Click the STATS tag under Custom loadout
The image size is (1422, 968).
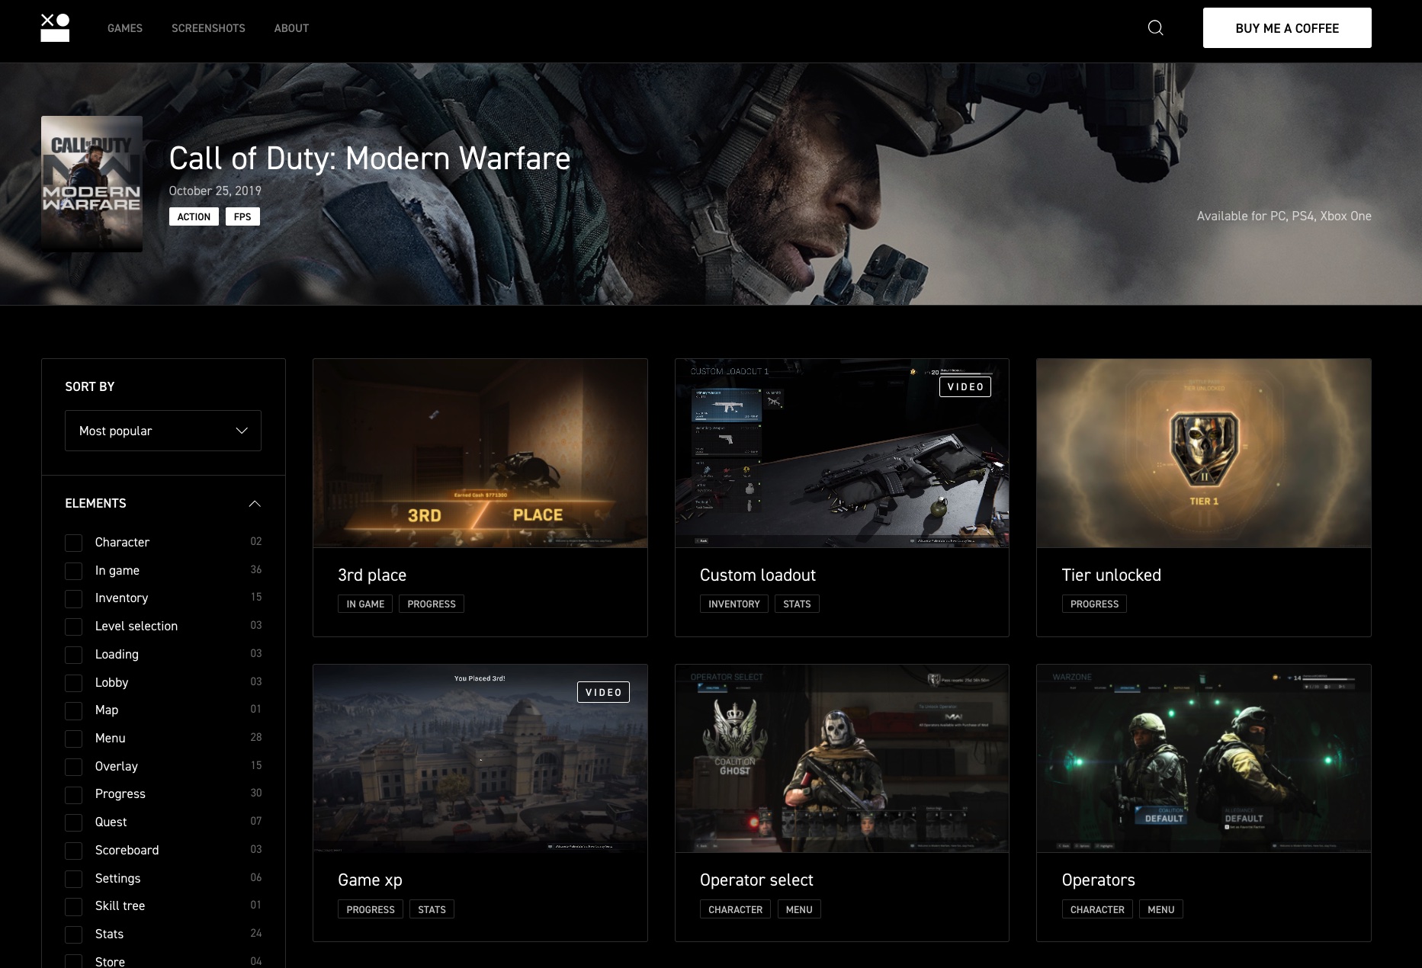point(797,604)
